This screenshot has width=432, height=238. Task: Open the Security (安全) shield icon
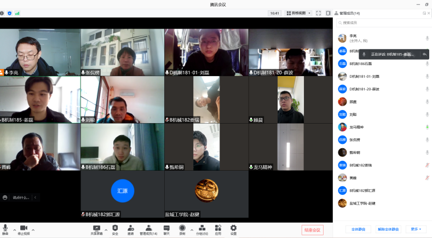click(115, 229)
